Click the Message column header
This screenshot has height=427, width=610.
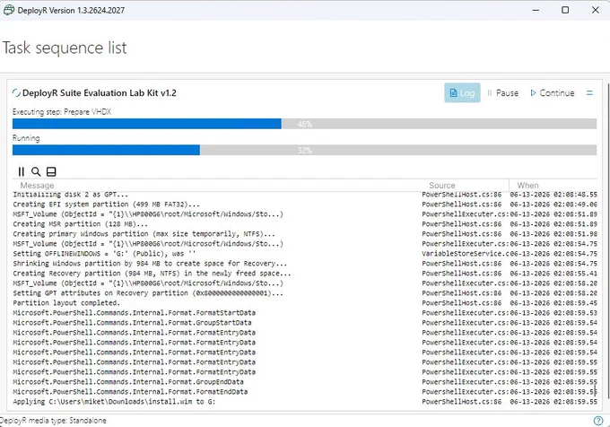click(37, 186)
